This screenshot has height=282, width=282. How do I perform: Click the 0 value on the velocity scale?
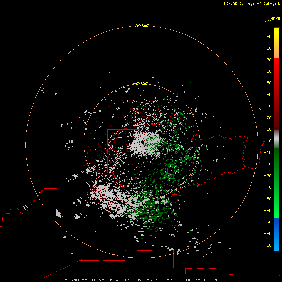(270, 141)
